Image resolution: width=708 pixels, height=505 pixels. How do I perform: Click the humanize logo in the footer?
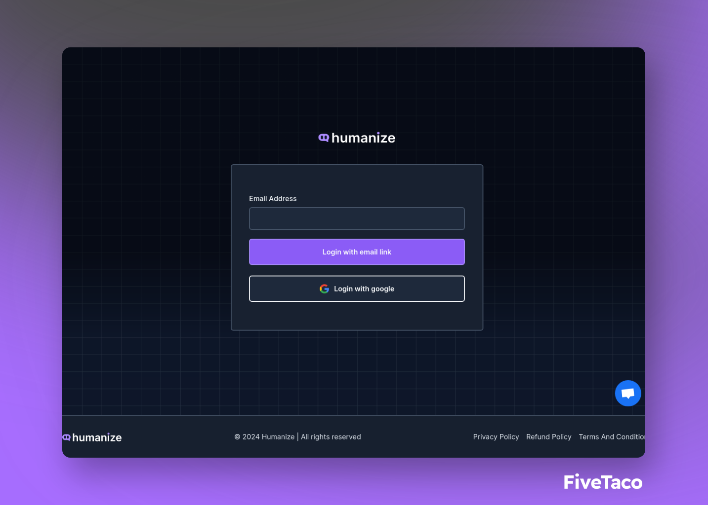coord(92,437)
